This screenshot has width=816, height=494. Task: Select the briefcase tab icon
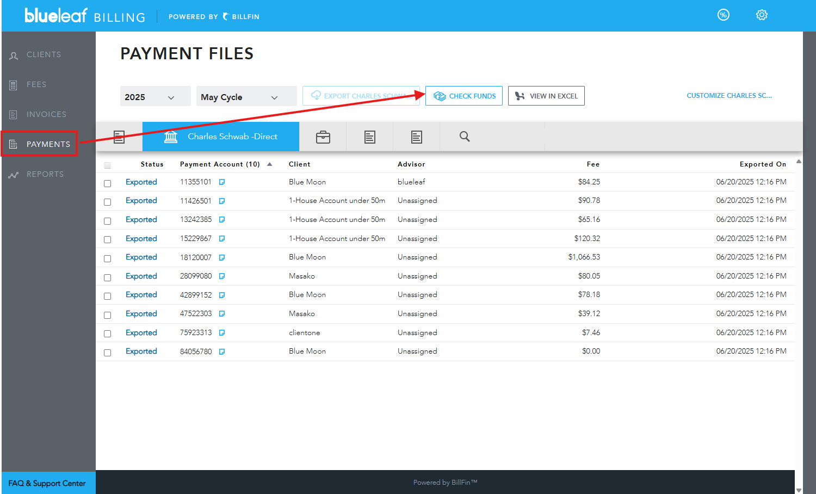point(323,137)
